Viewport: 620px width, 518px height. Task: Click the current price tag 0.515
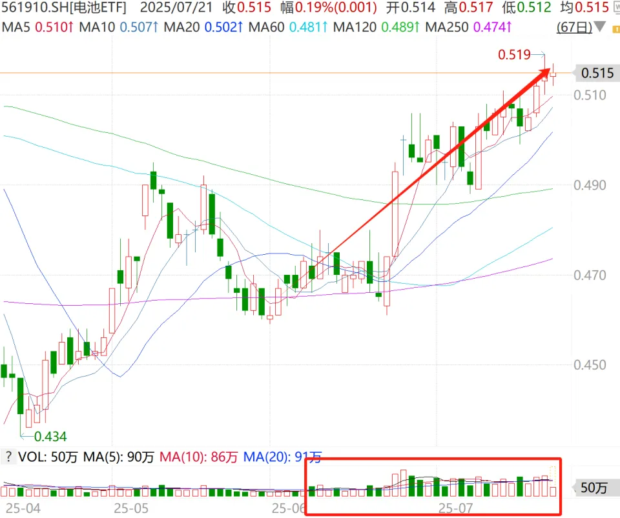coord(597,73)
